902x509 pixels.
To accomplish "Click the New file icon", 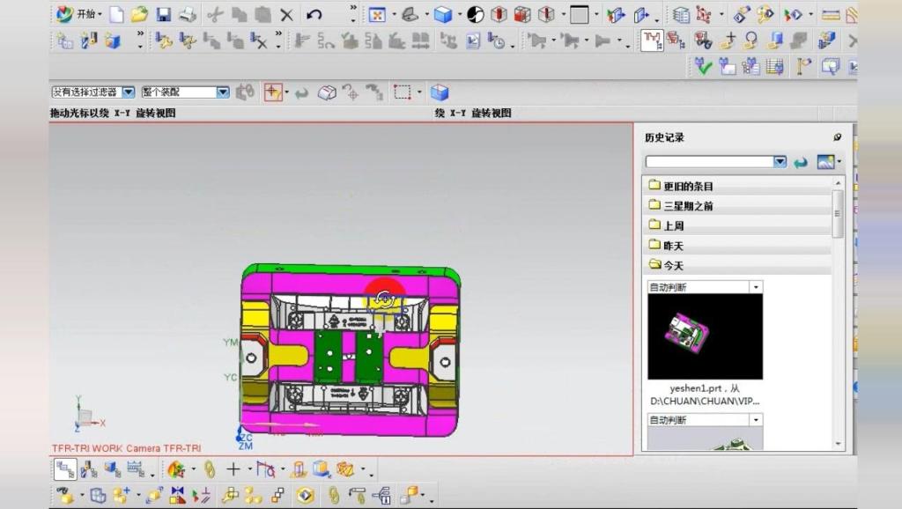I will 116,14.
